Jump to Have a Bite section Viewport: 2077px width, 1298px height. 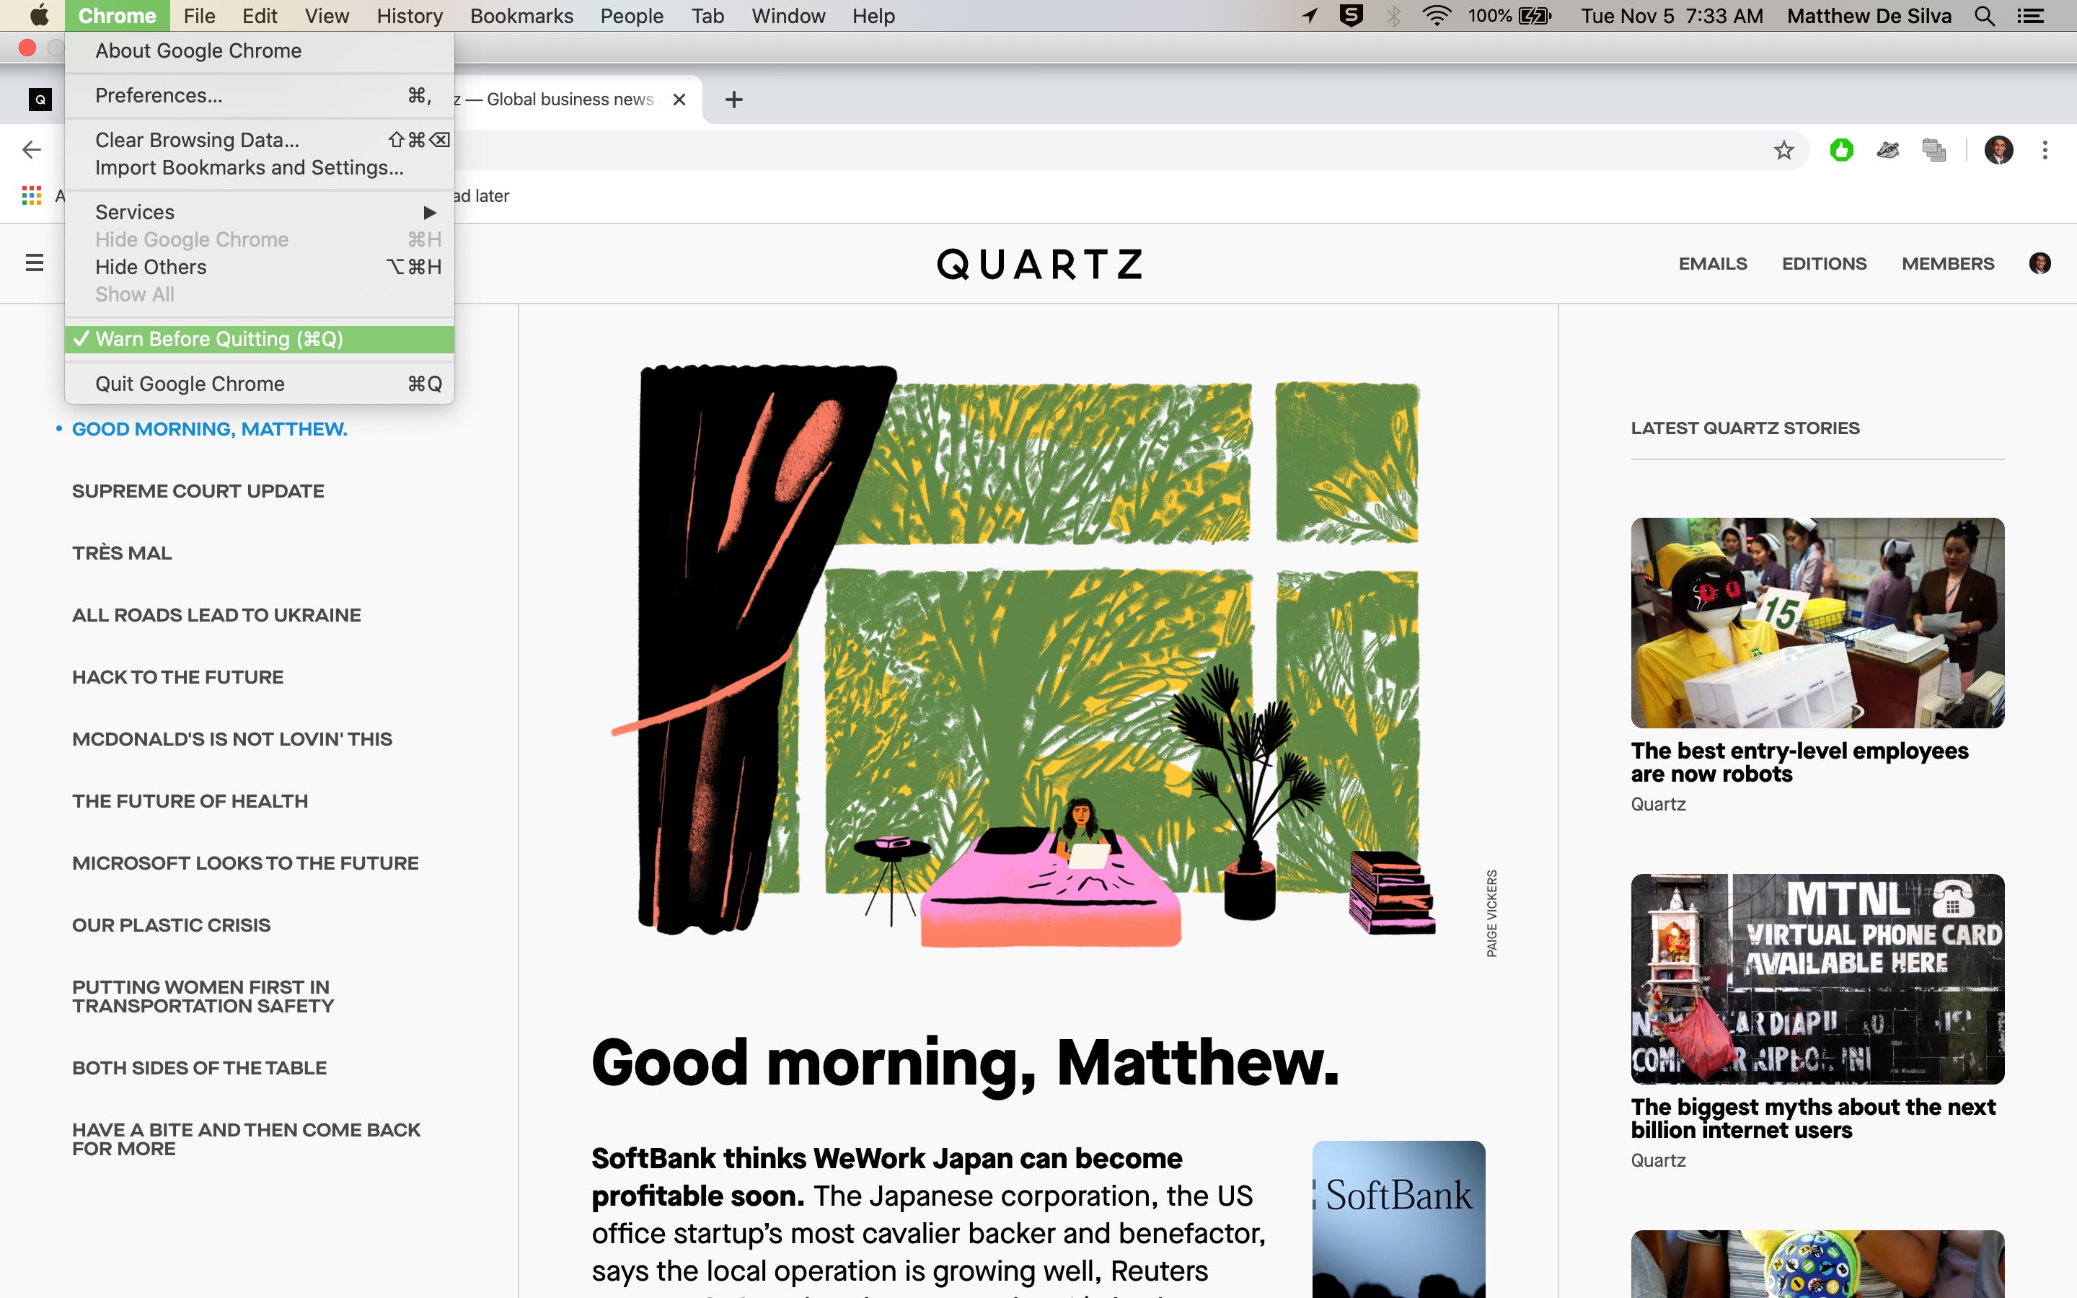pyautogui.click(x=247, y=1139)
